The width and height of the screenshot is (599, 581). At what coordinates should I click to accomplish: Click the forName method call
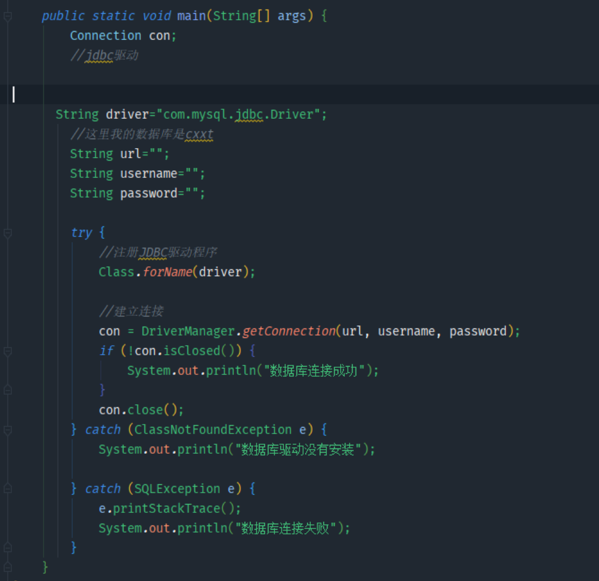(x=167, y=272)
